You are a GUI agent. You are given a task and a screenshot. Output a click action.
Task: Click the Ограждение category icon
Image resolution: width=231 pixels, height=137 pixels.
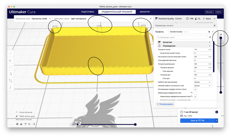tap(159, 46)
